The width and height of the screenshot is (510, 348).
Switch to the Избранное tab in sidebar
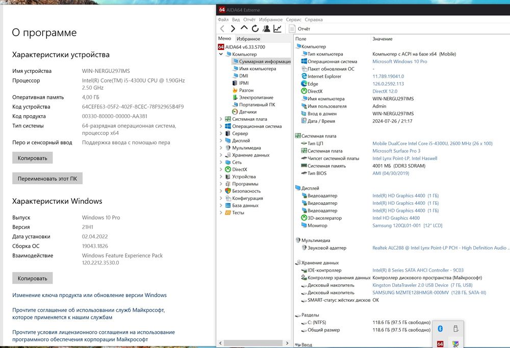point(248,39)
